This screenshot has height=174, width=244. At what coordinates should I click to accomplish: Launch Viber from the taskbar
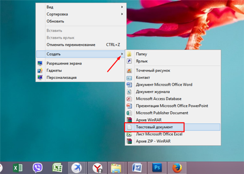37,168
